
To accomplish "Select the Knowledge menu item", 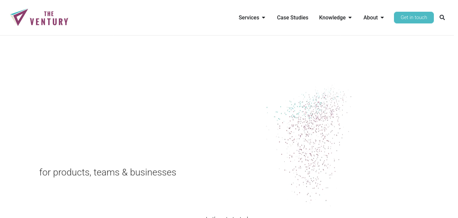I will click(332, 18).
